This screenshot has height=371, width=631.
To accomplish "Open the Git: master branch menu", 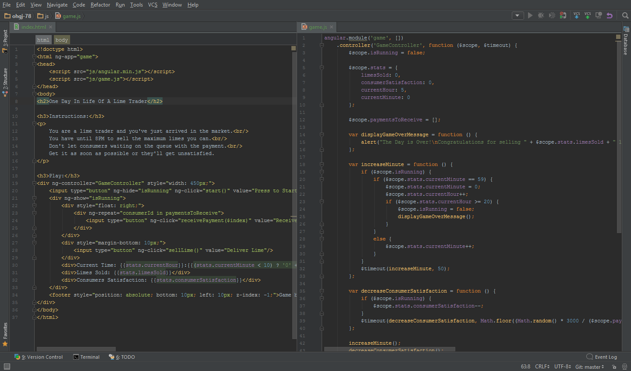I will [590, 367].
